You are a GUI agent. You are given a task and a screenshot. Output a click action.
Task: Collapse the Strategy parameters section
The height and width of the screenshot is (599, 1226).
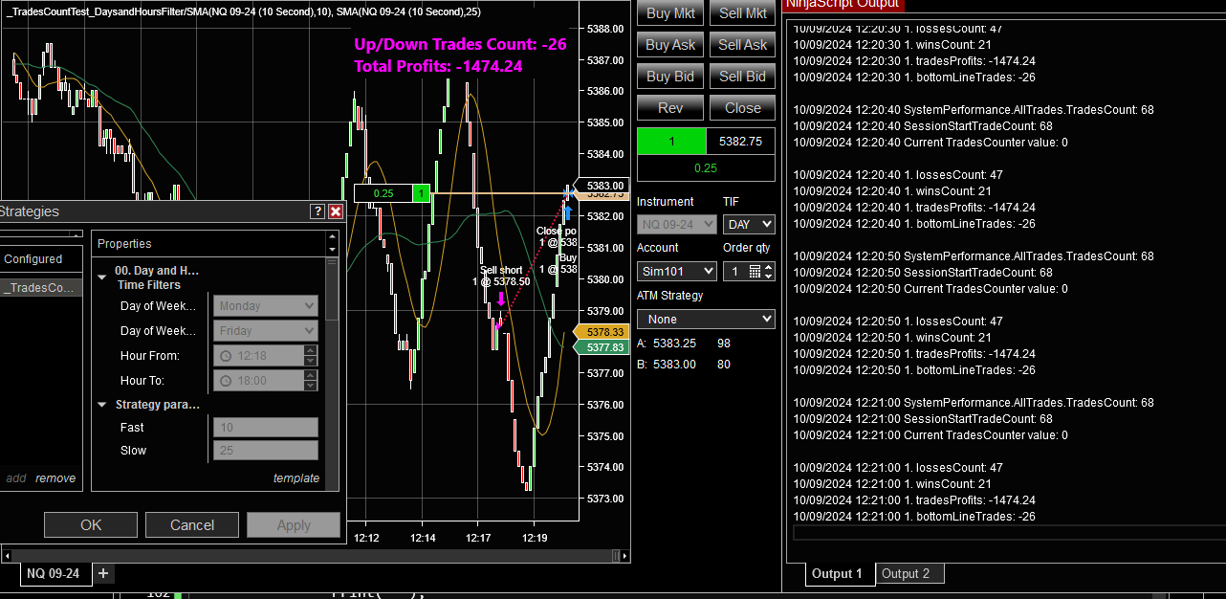[101, 403]
